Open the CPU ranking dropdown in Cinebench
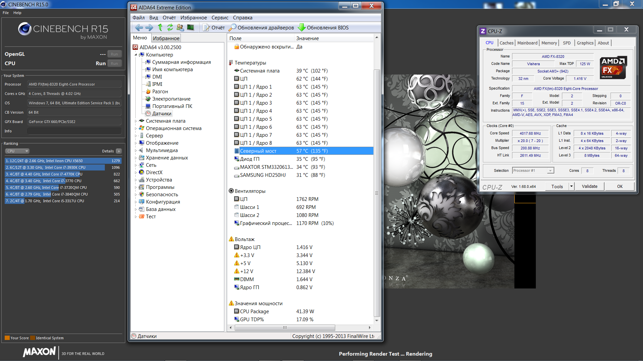The image size is (643, 361). coord(17,151)
